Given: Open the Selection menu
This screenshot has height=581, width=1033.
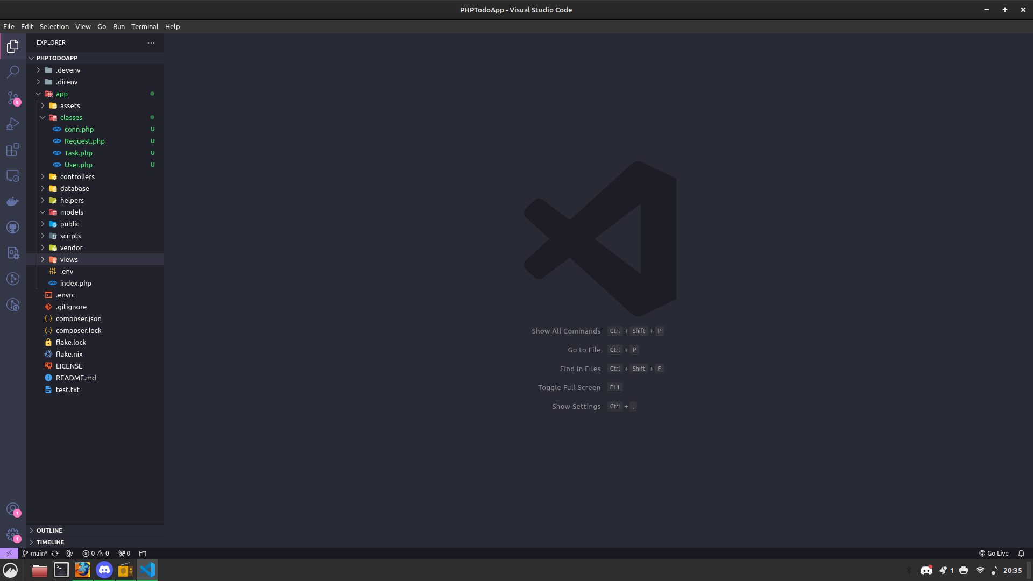Looking at the screenshot, I should click(x=54, y=26).
